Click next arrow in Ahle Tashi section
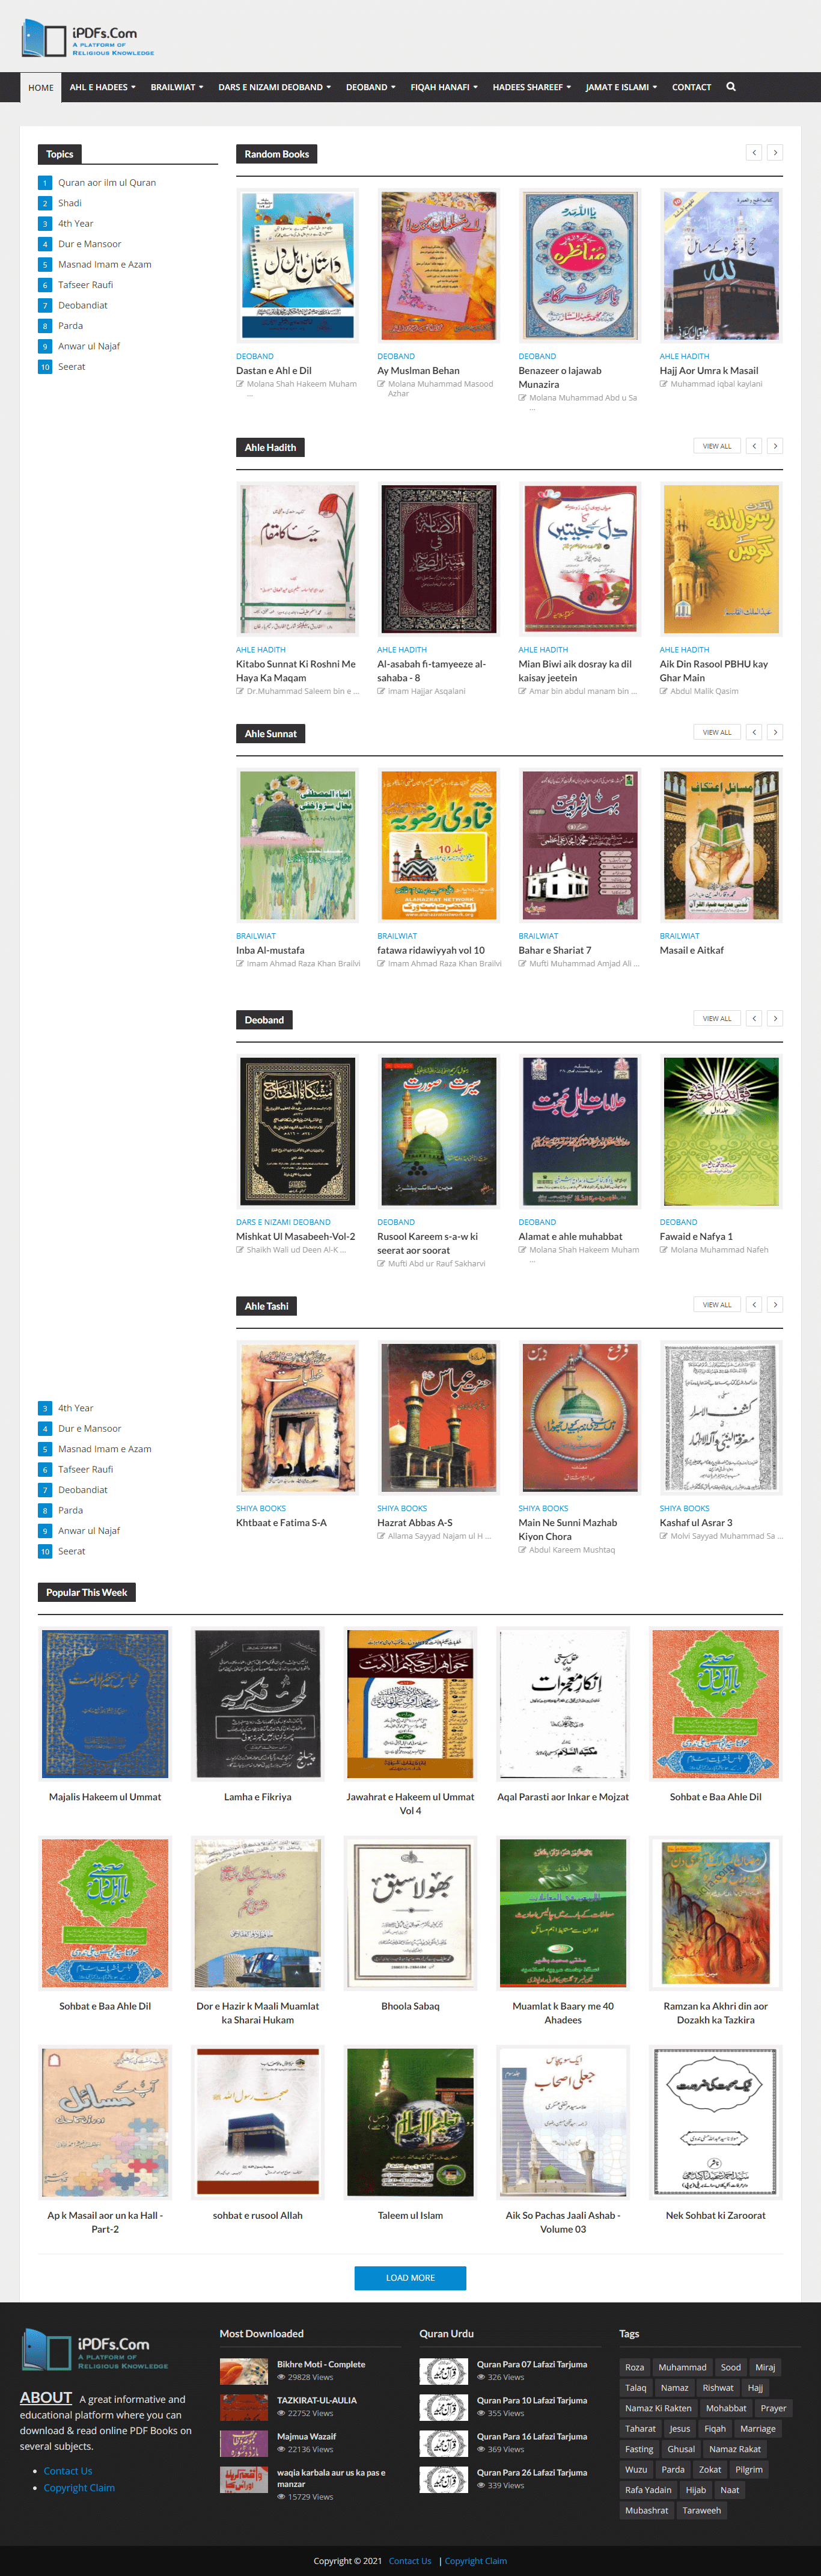The height and width of the screenshot is (2576, 821). [x=775, y=1304]
